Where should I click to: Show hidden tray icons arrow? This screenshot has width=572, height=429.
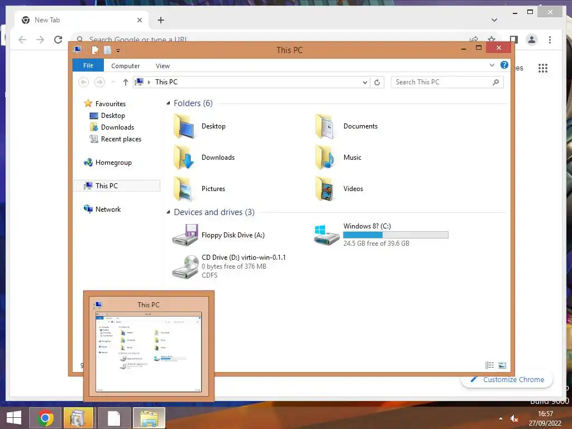(x=501, y=418)
